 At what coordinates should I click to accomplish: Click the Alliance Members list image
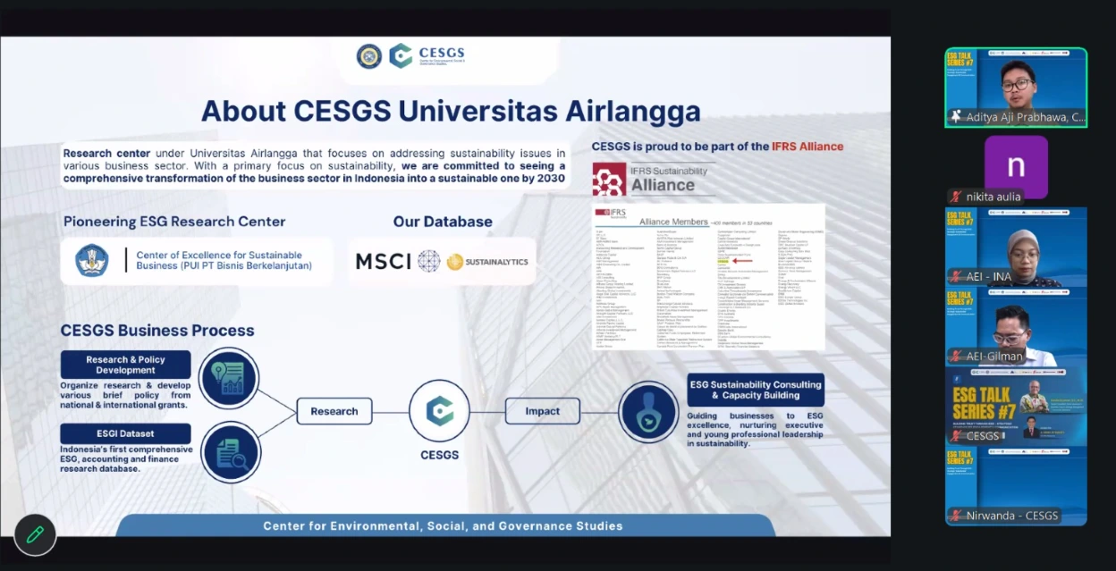(x=707, y=277)
